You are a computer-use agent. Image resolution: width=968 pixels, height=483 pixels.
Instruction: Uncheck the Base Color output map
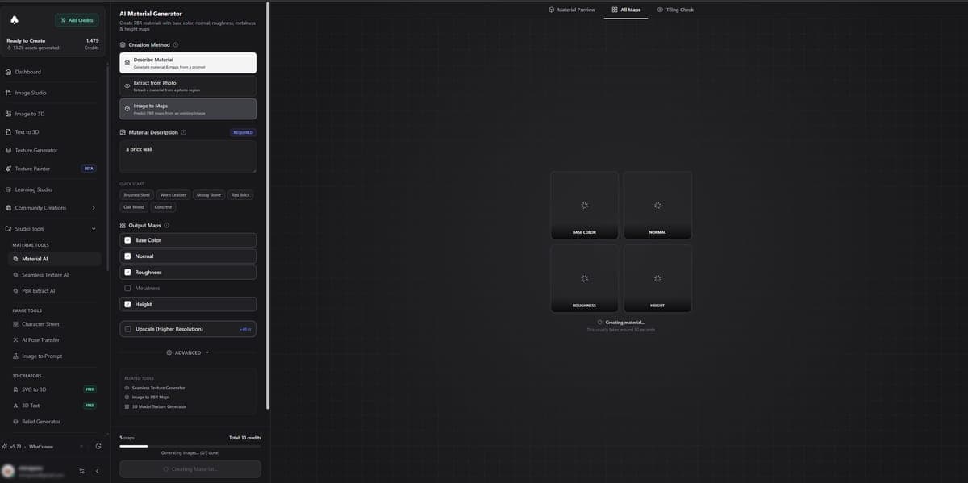pyautogui.click(x=127, y=240)
